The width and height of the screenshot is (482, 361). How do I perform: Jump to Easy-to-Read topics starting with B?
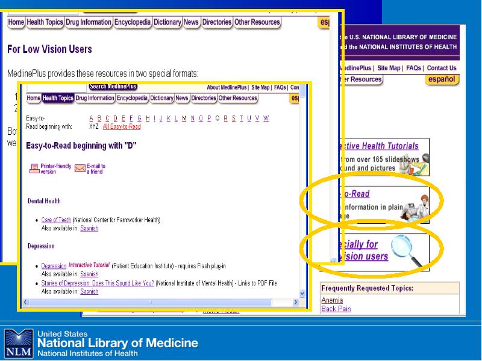click(x=99, y=118)
